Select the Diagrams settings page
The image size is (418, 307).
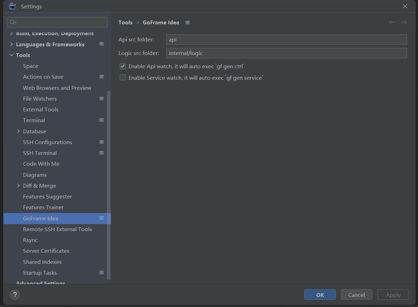(35, 175)
